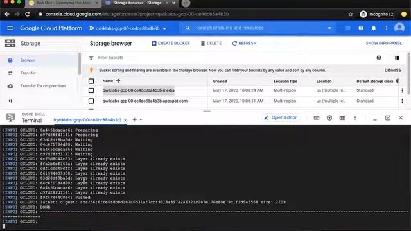Open the qwiklabs media bucket link

(139, 90)
